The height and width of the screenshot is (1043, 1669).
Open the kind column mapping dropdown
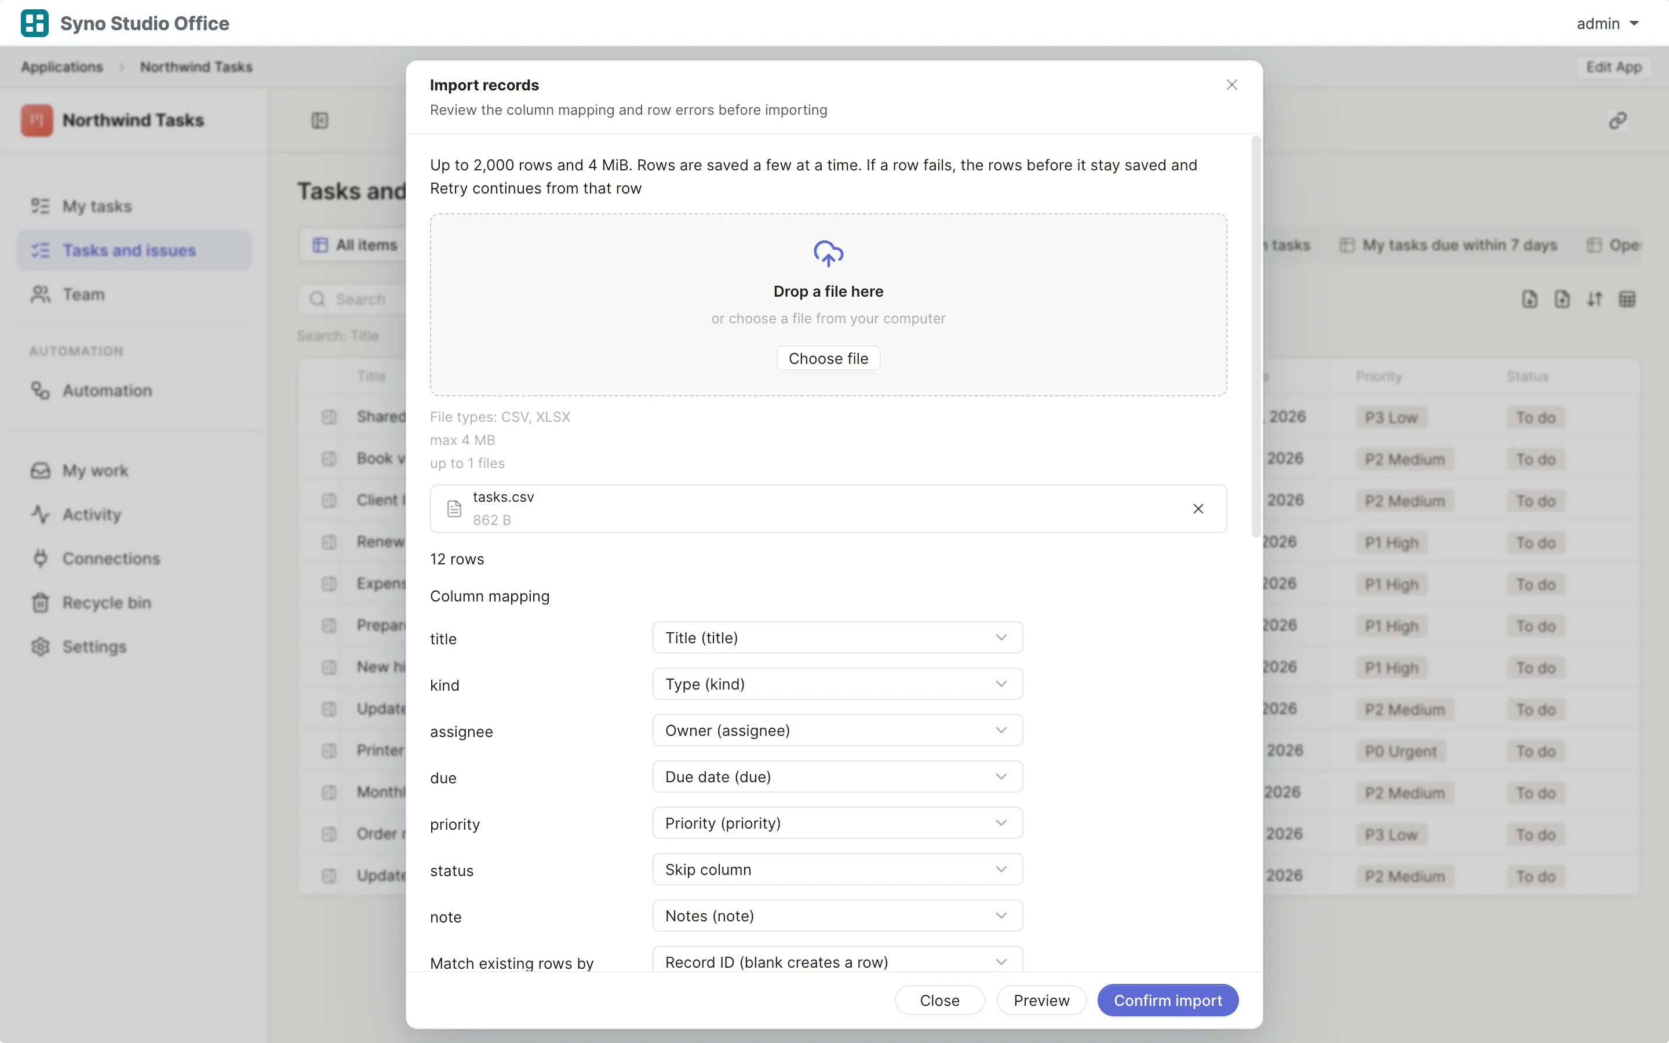(837, 684)
